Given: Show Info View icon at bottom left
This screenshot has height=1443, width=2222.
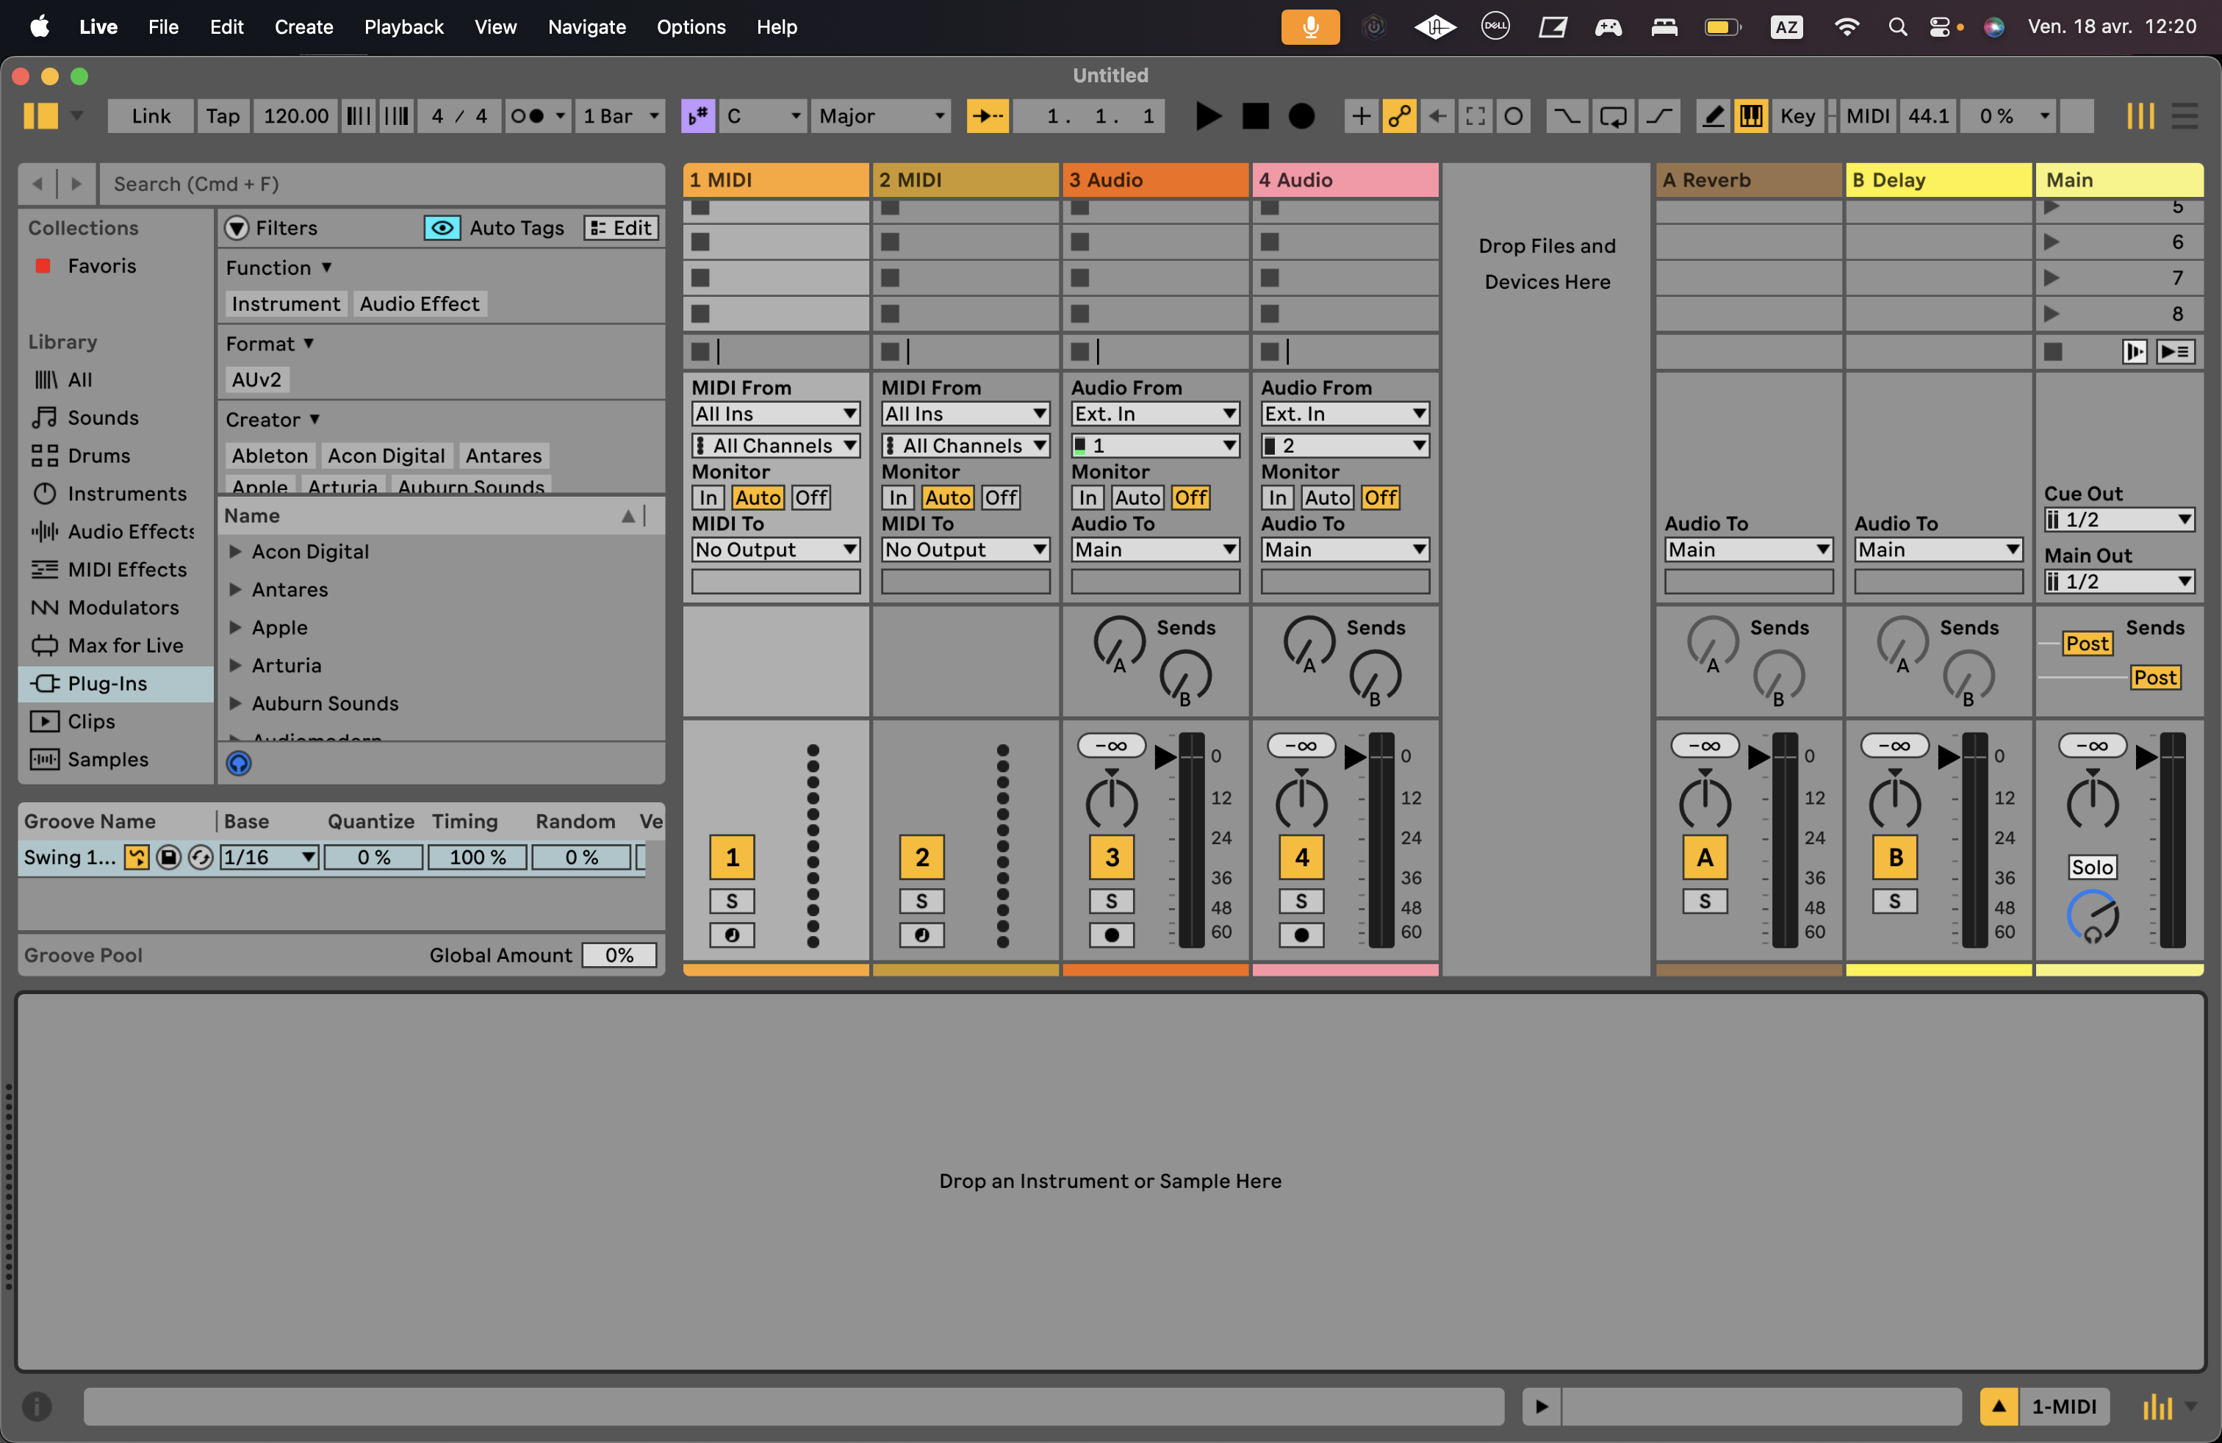Looking at the screenshot, I should click(x=37, y=1406).
